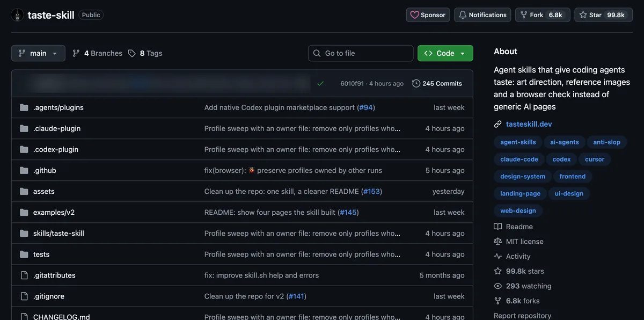The image size is (644, 320).
Task: Open pull request #145 link
Action: pos(348,212)
